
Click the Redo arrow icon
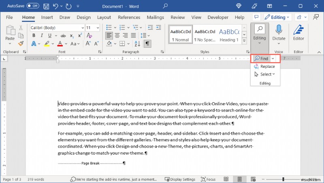(68, 6)
